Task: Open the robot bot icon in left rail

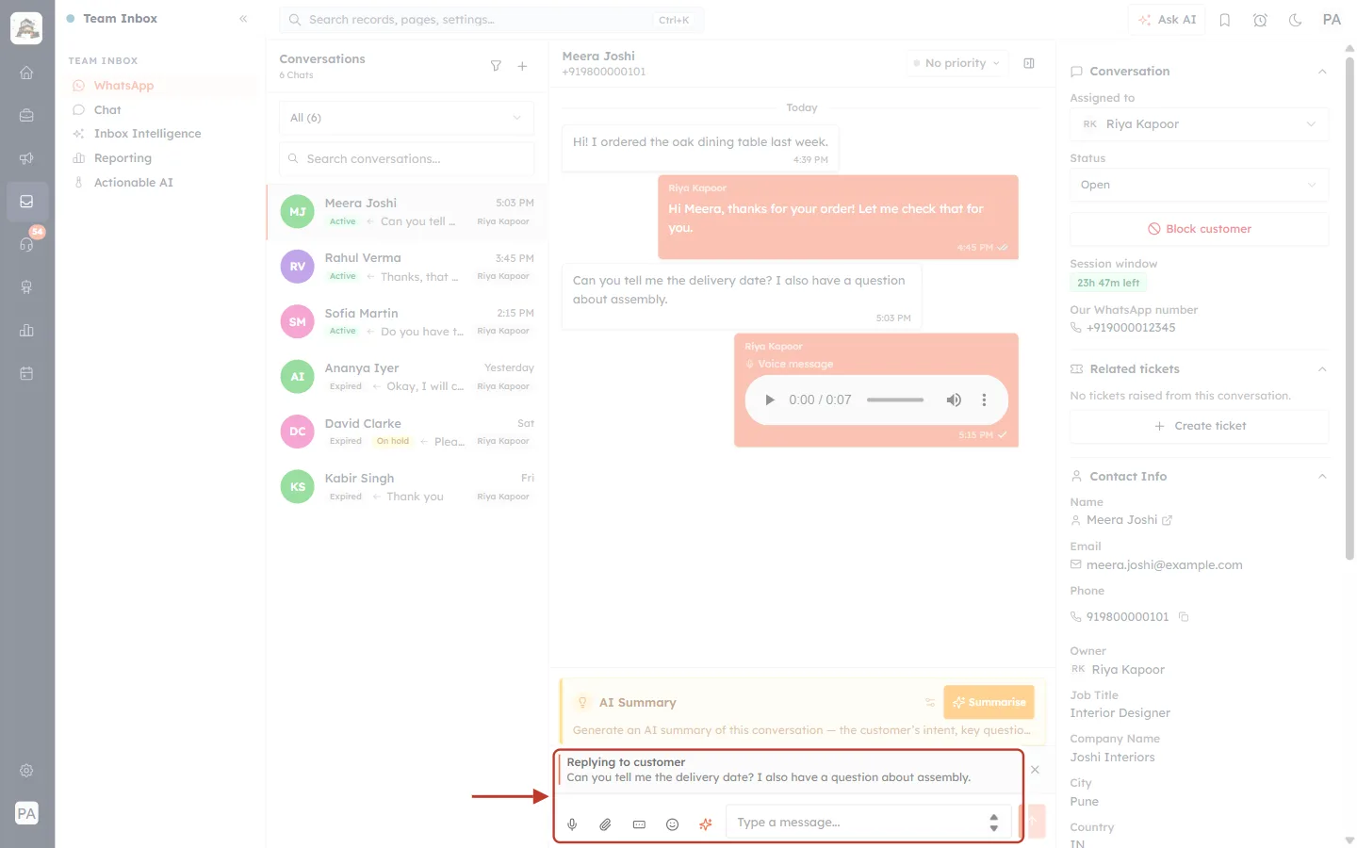Action: [26, 287]
